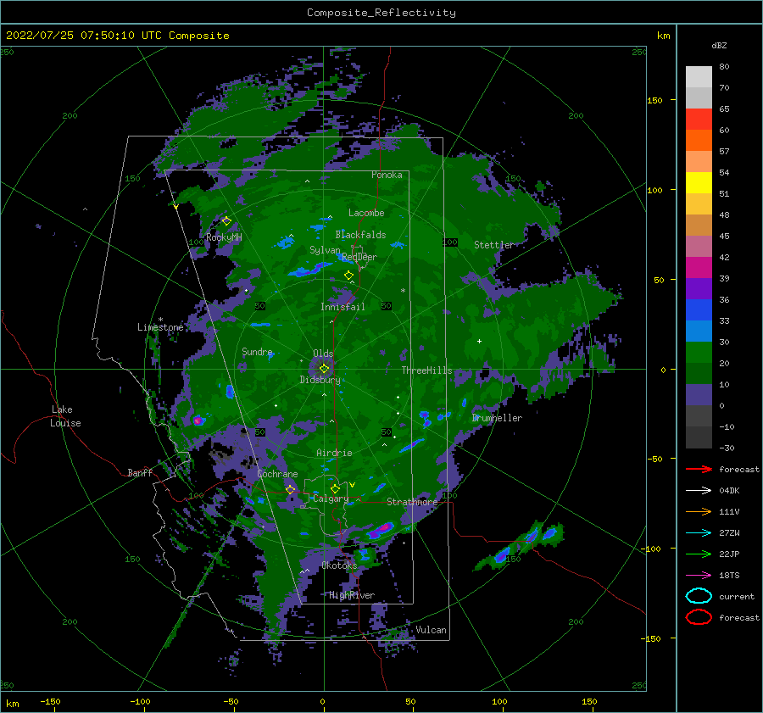This screenshot has width=763, height=713.
Task: Select the yellow diamond marker below Cochrane
Action: 291,490
